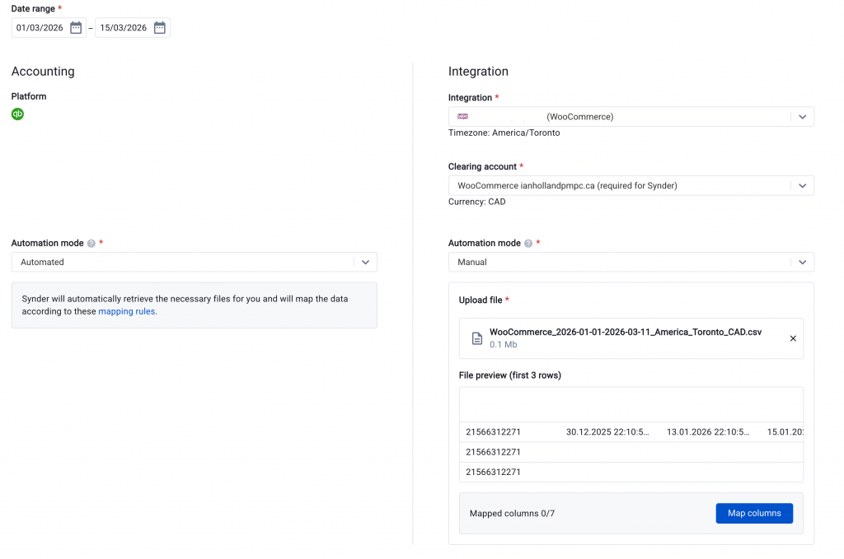Follow the mapping rules link
Image resolution: width=844 pixels, height=559 pixels.
[126, 312]
